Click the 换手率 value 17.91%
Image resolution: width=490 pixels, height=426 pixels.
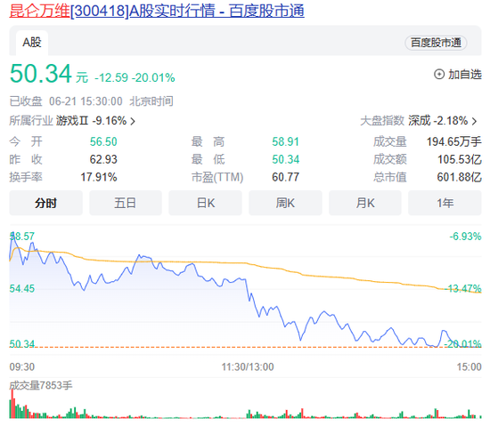click(x=99, y=177)
